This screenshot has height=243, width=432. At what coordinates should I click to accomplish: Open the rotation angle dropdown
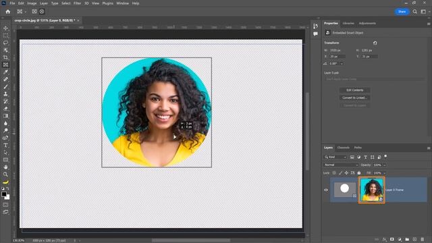click(x=342, y=63)
